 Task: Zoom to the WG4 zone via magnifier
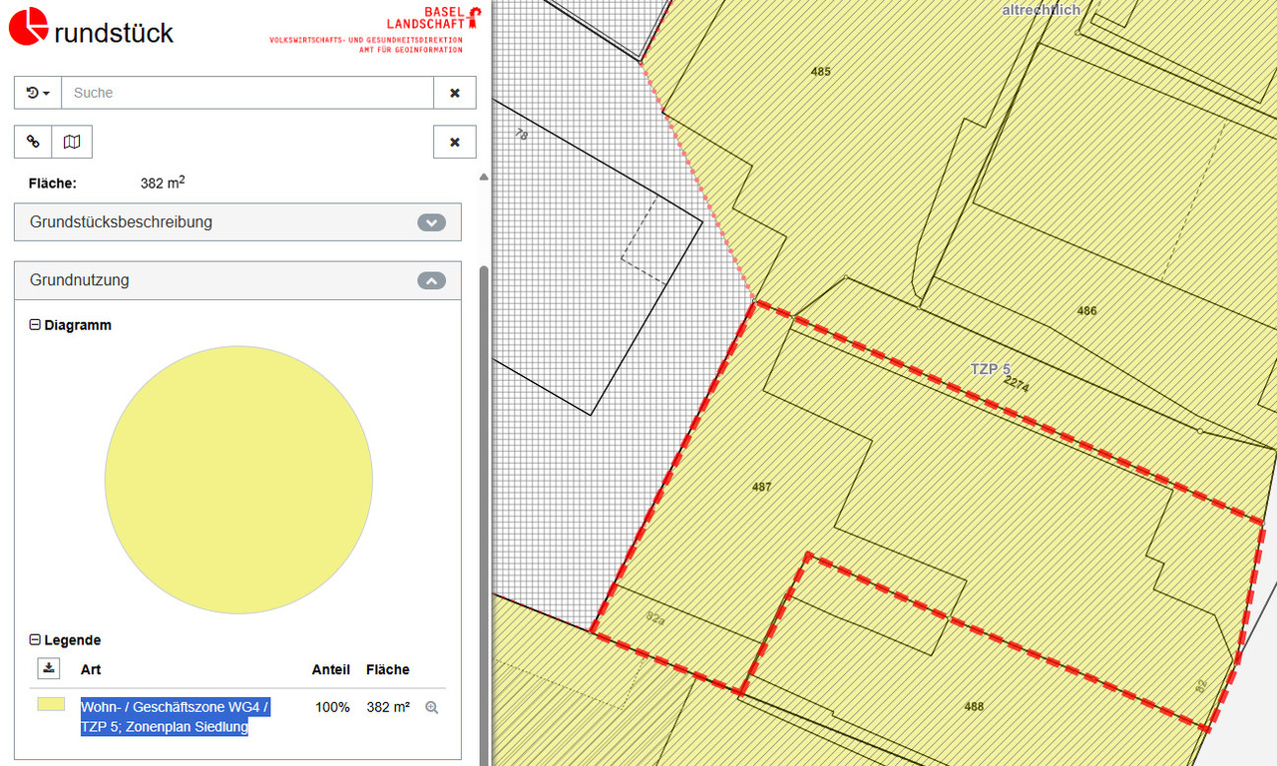coord(432,707)
